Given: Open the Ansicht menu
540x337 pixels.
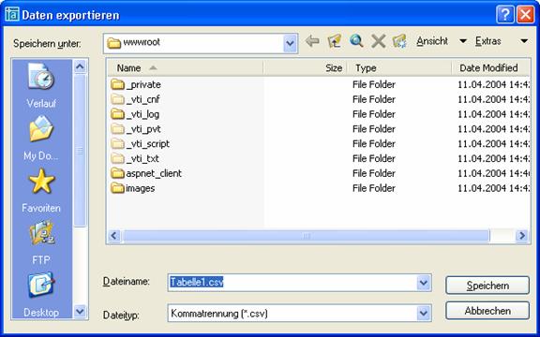Looking at the screenshot, I should [x=432, y=41].
